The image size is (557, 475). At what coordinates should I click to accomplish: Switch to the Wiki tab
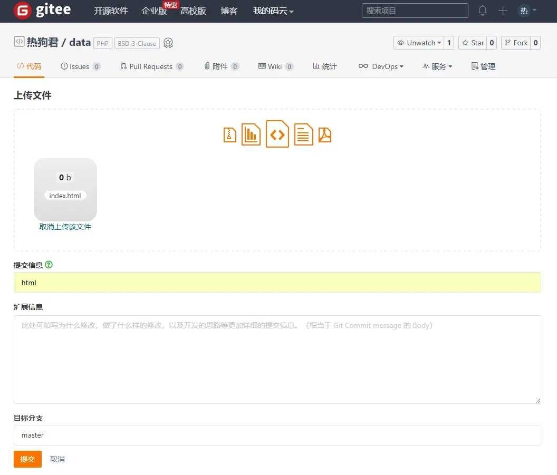tap(276, 66)
